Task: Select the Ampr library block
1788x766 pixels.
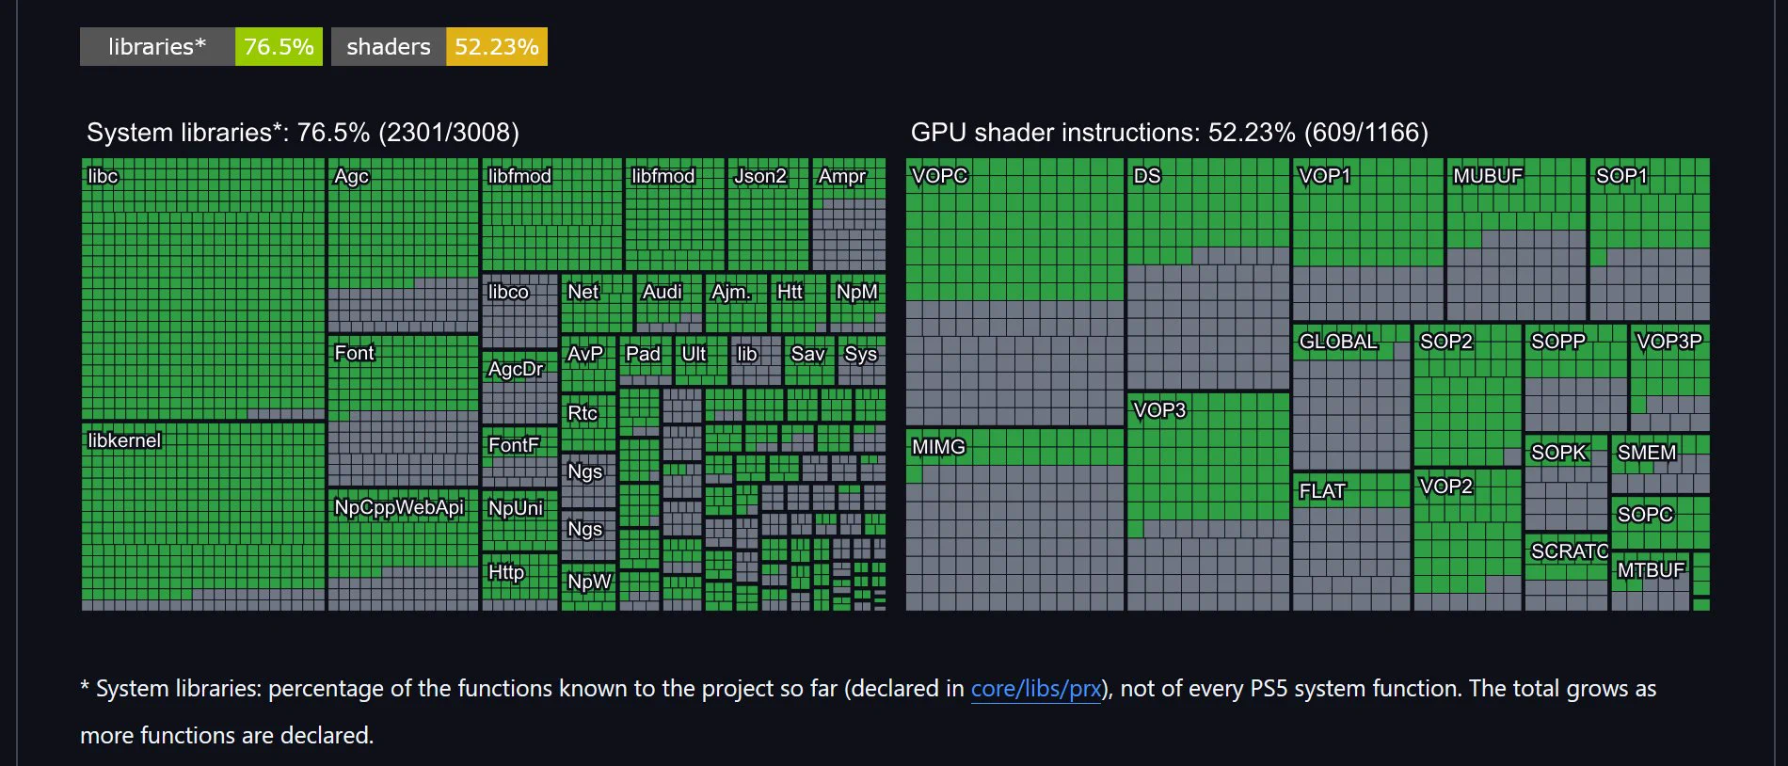Action: point(849,215)
